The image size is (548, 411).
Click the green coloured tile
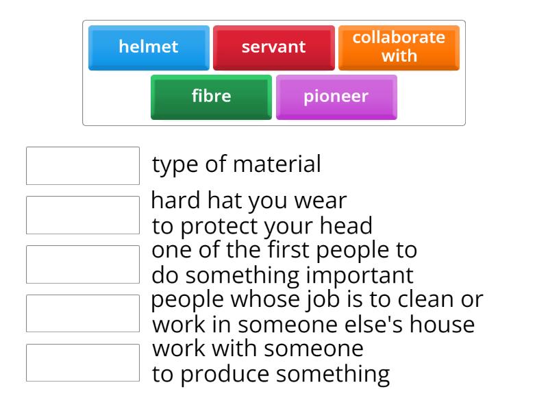[211, 97]
